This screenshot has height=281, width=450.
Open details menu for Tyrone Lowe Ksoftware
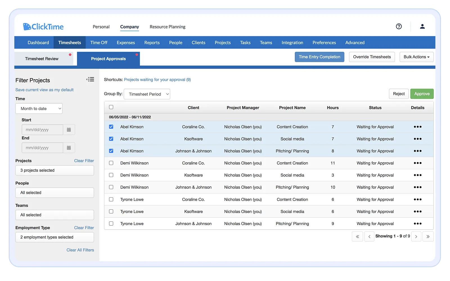(418, 212)
